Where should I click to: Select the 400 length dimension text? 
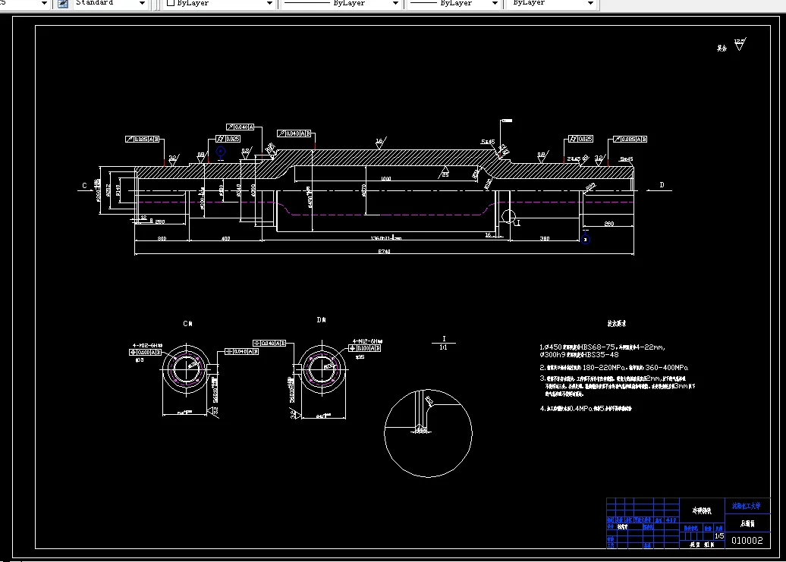click(x=225, y=238)
